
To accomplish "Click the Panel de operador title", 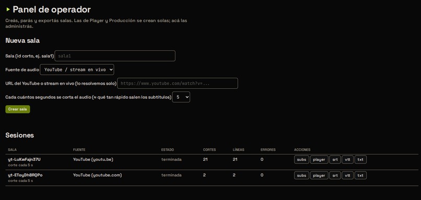I will [x=52, y=10].
